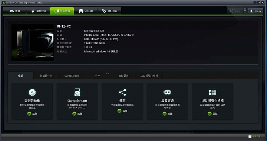The width and height of the screenshot is (267, 141).
Task: Open the 遊戲 (Games) tab
Action: pyautogui.click(x=14, y=11)
